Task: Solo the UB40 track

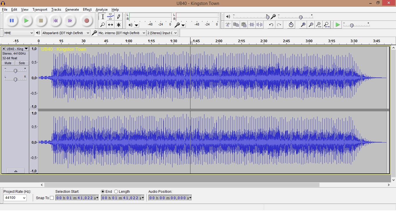Action: pos(22,63)
